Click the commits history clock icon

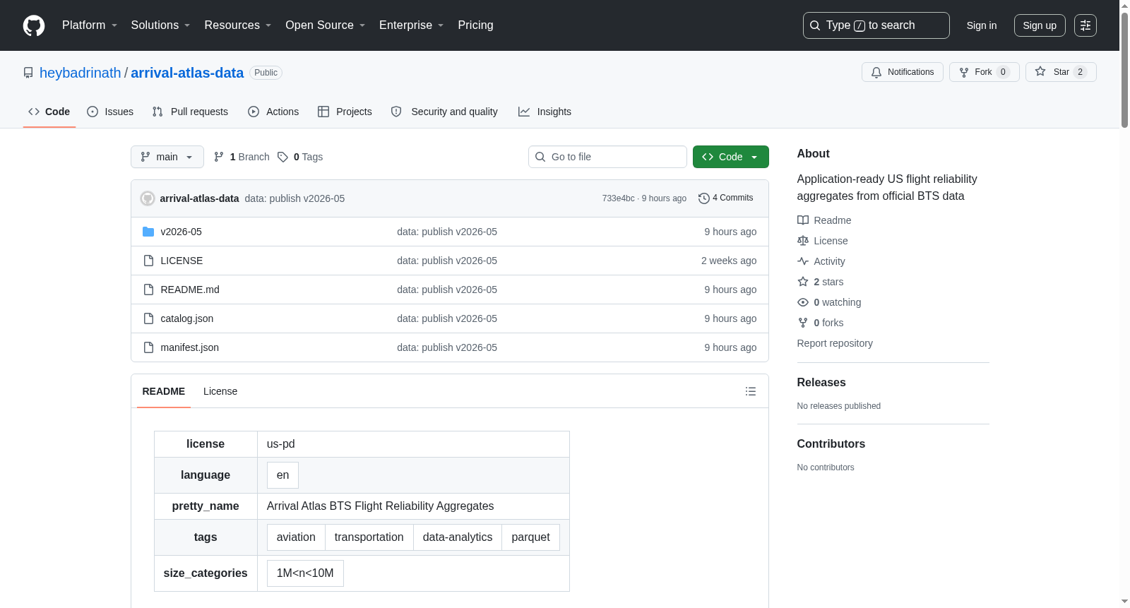point(704,198)
